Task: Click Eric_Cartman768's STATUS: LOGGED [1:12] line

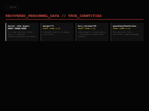Action: (x=87, y=29)
